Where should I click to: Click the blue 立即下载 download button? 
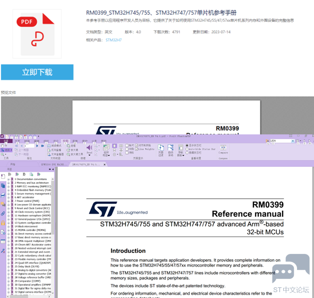(37, 72)
